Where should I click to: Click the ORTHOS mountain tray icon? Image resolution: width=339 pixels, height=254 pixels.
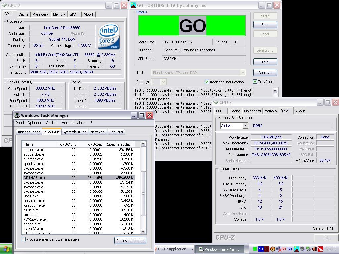pos(296,249)
